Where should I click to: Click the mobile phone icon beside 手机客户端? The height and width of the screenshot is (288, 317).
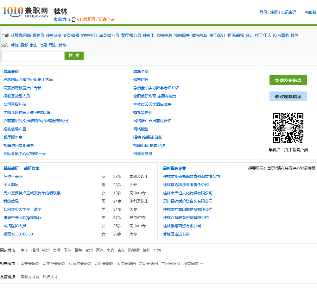73,20
